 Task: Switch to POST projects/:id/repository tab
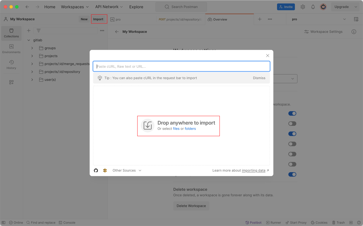click(180, 19)
